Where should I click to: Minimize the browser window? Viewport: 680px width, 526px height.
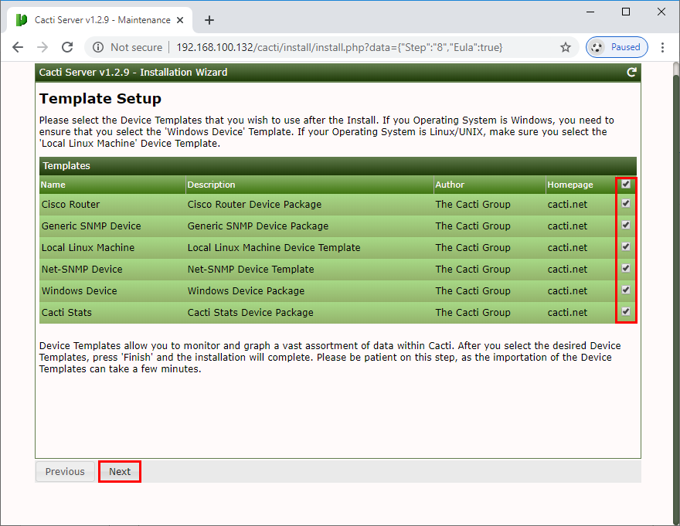[x=590, y=12]
